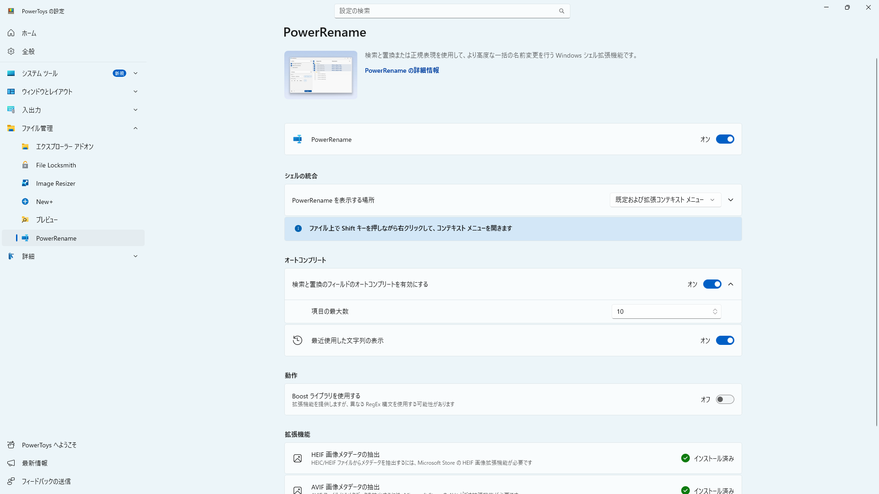Click the エクスプローラー アドオン folder icon
The height and width of the screenshot is (494, 879).
coord(25,146)
